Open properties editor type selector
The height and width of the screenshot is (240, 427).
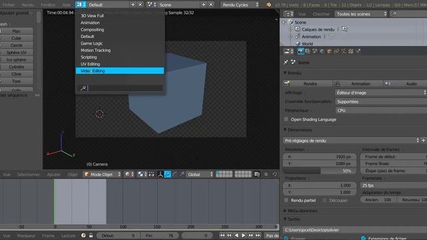[288, 51]
